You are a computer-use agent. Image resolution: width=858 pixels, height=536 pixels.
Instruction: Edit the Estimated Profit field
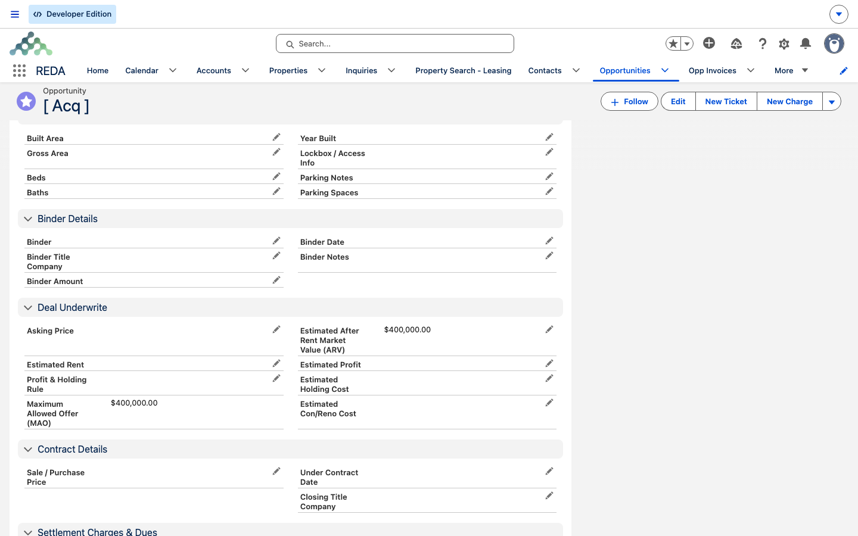tap(549, 364)
